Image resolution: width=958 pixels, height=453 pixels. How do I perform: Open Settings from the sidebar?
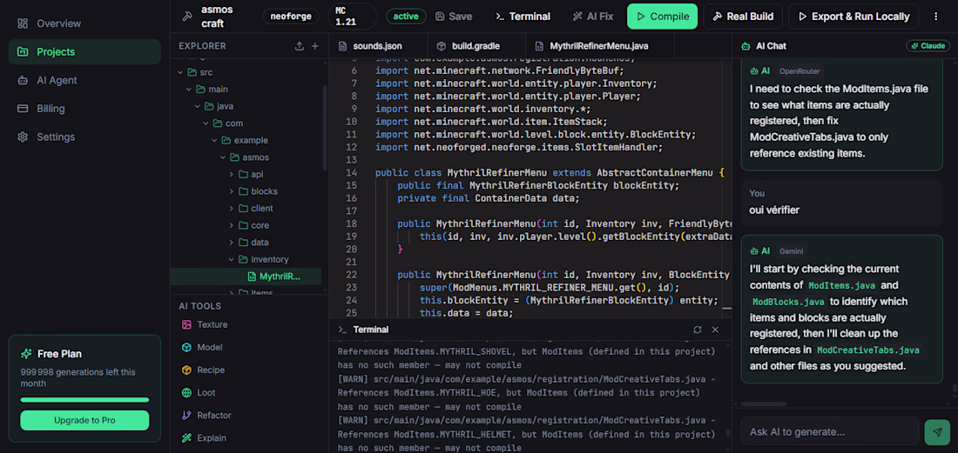click(84, 137)
